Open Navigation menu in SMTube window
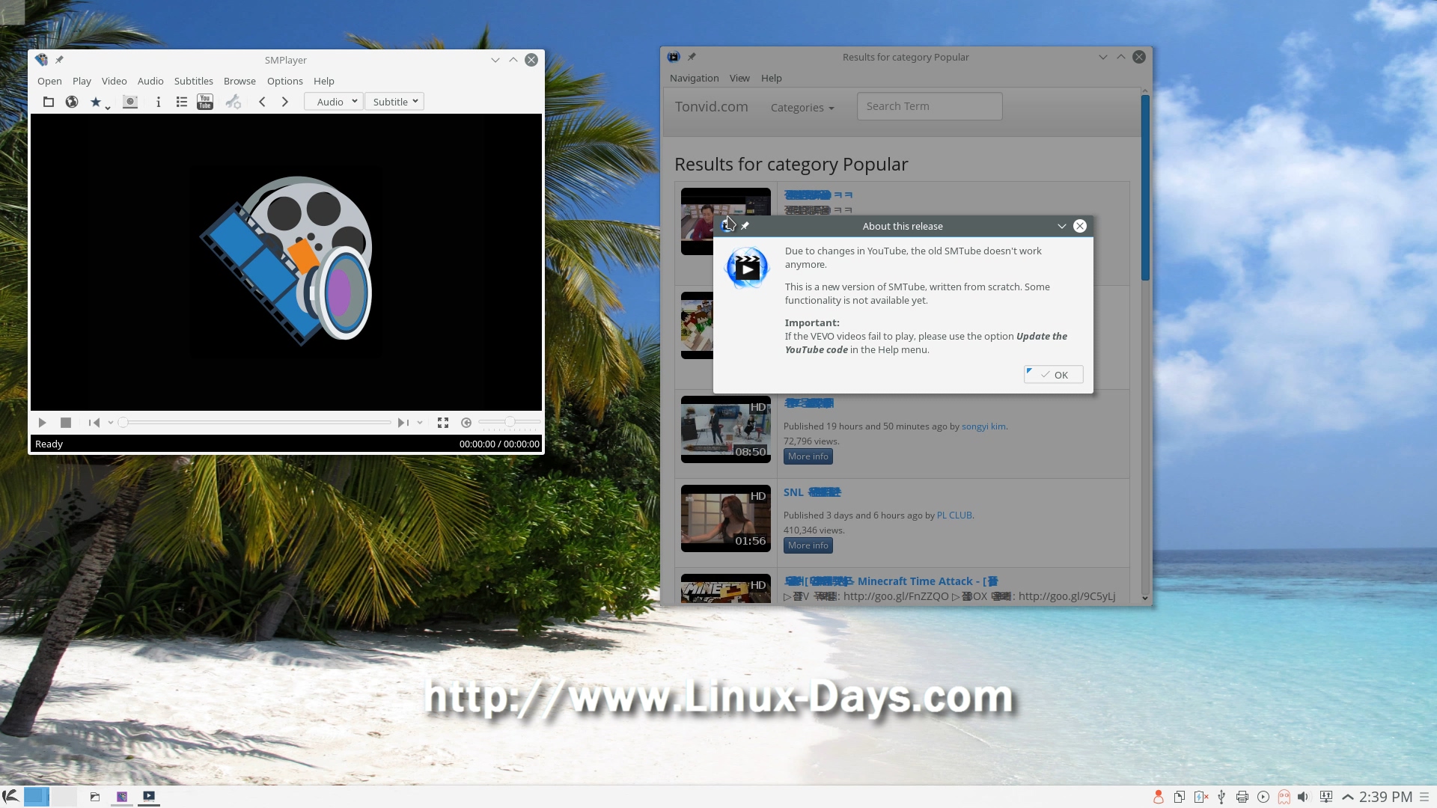This screenshot has height=808, width=1437. (694, 78)
